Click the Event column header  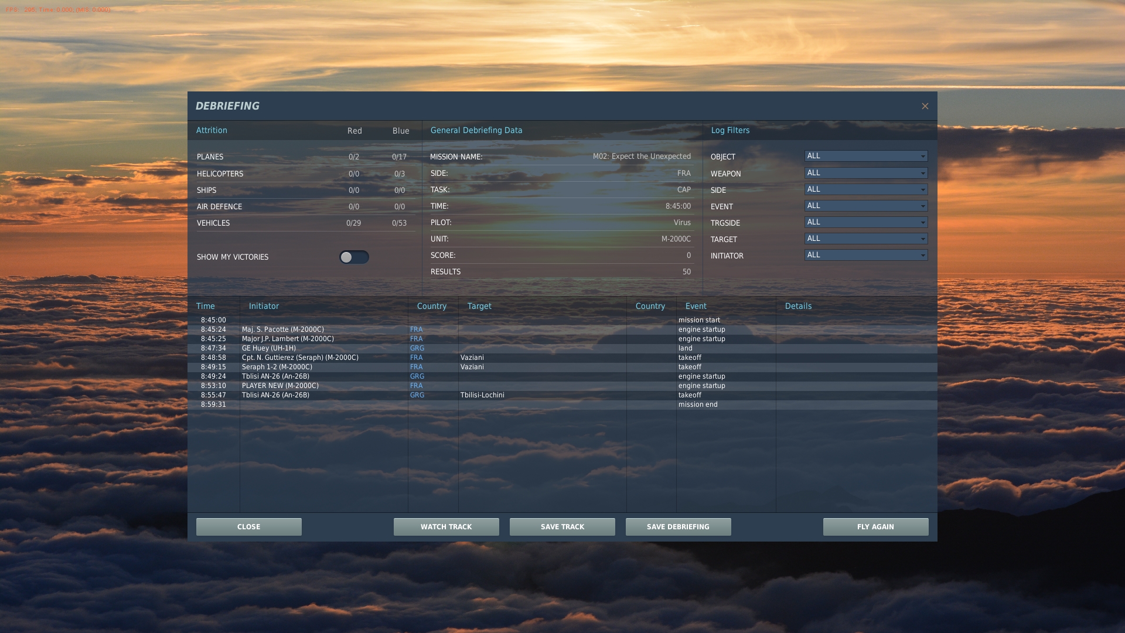pos(696,306)
